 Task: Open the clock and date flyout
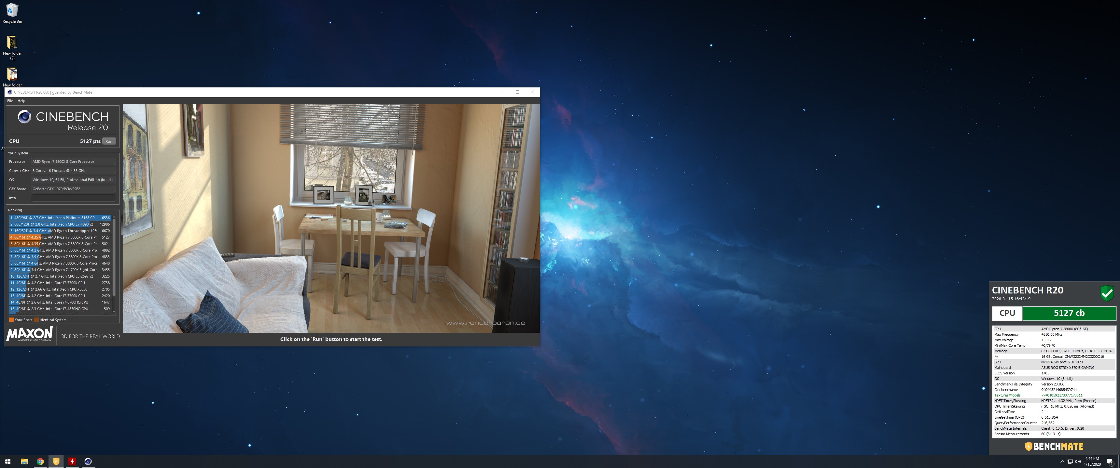click(x=1092, y=461)
